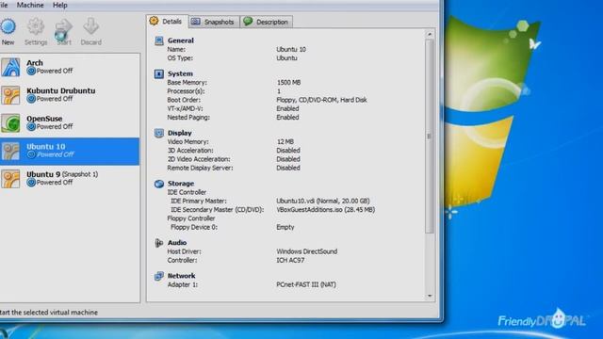Click the ICH AC97 controller value
The width and height of the screenshot is (603, 339).
290,260
